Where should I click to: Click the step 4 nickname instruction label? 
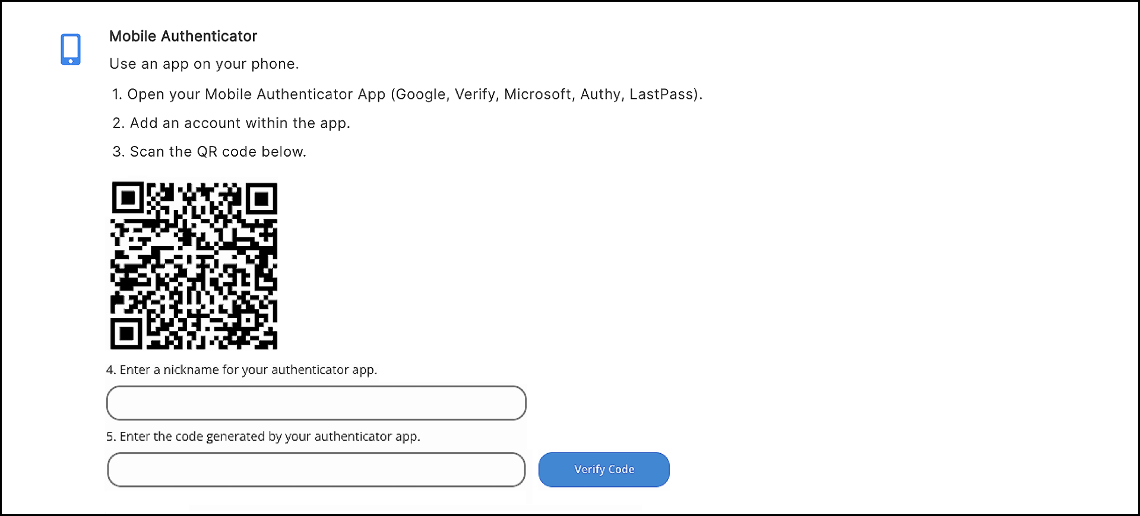pos(241,370)
